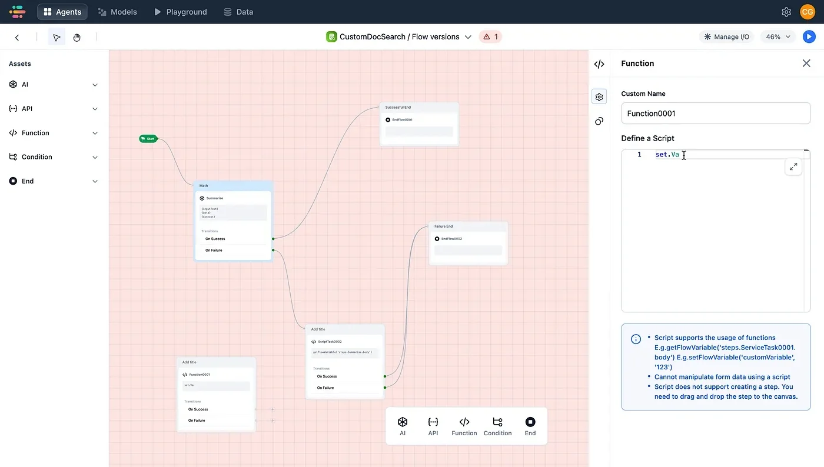824x467 pixels.
Task: Switch to the Models section
Action: coord(117,11)
